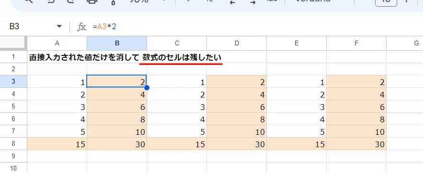Open the Name box dropdown arrow
The width and height of the screenshot is (423, 173).
point(59,26)
